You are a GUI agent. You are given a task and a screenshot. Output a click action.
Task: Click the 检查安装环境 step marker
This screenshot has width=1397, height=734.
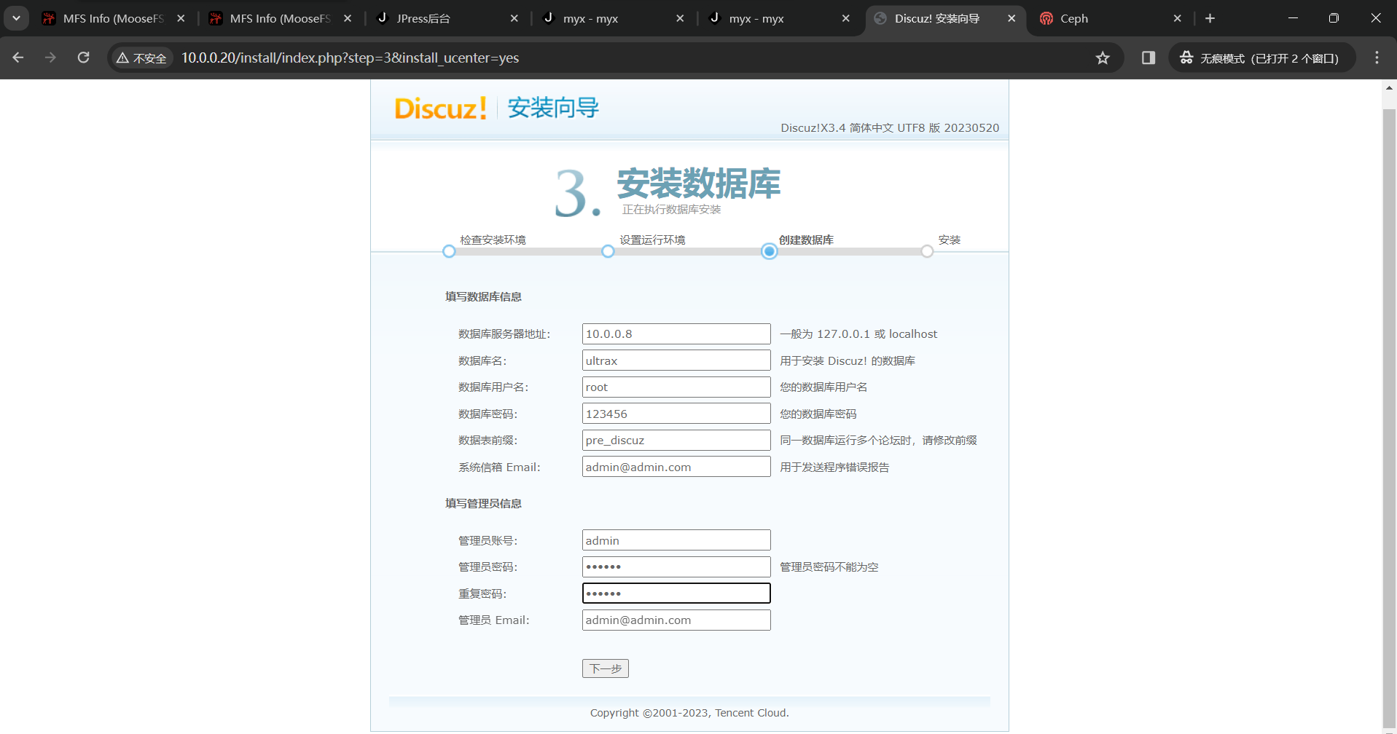point(449,251)
